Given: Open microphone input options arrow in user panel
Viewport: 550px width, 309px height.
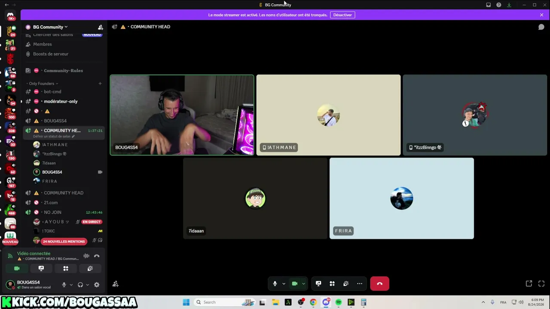Looking at the screenshot, I should pos(71,285).
